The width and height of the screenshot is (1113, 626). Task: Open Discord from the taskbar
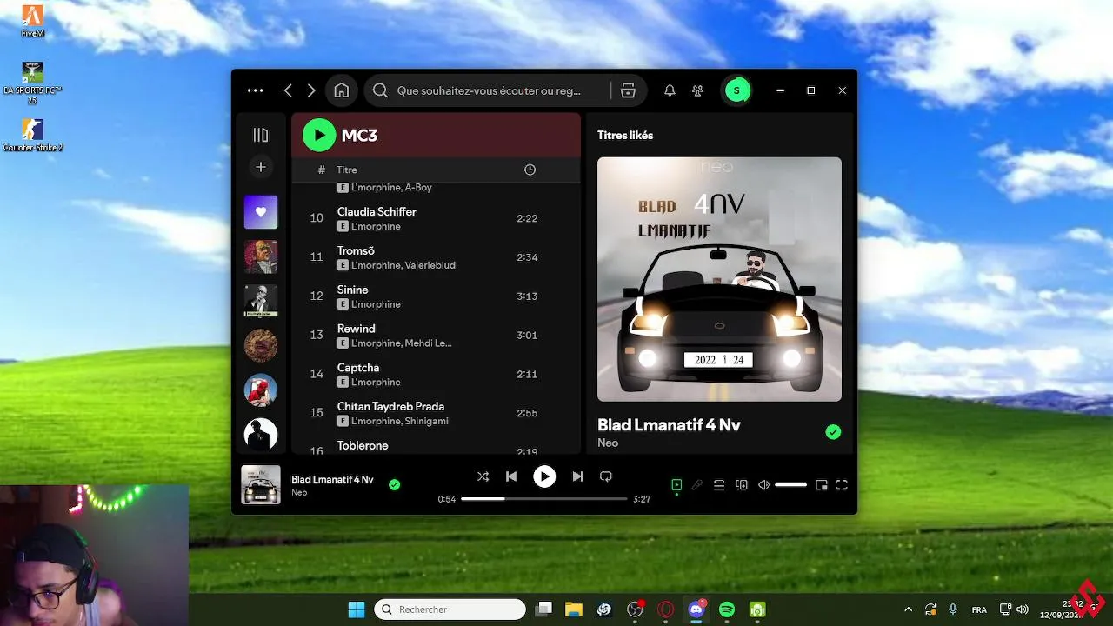click(696, 609)
